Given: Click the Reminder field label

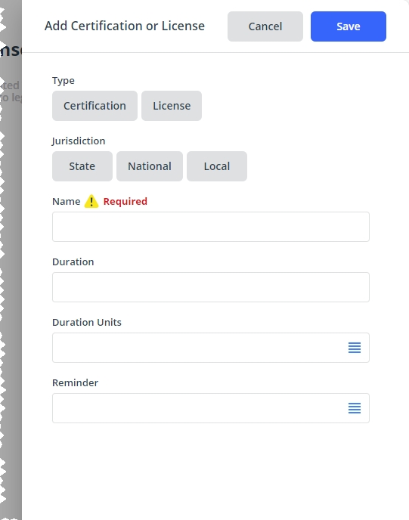Looking at the screenshot, I should (x=75, y=382).
